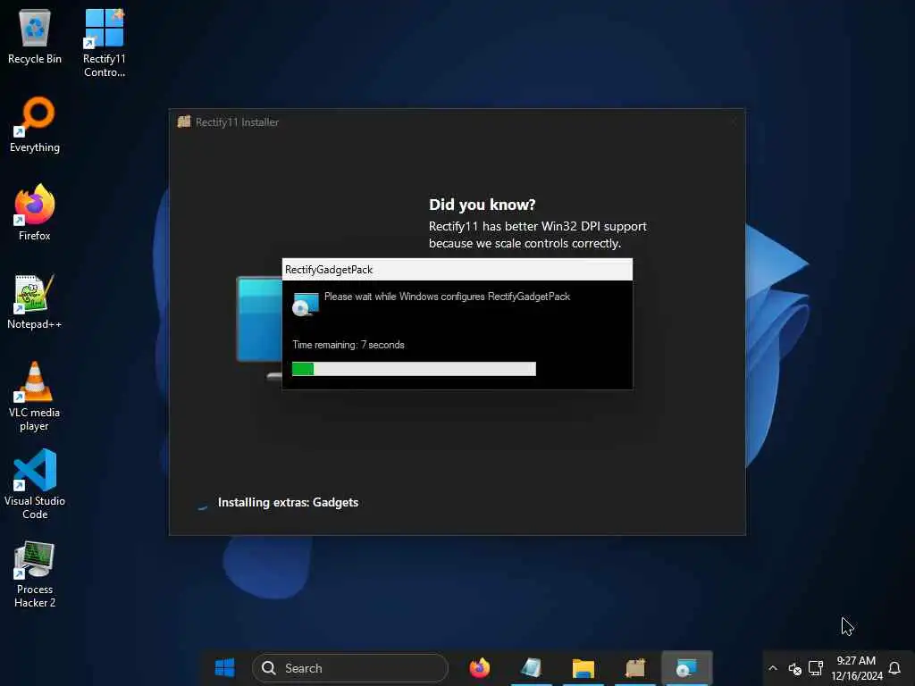Open Firefox from the taskbar
This screenshot has width=915, height=686.
pyautogui.click(x=480, y=668)
